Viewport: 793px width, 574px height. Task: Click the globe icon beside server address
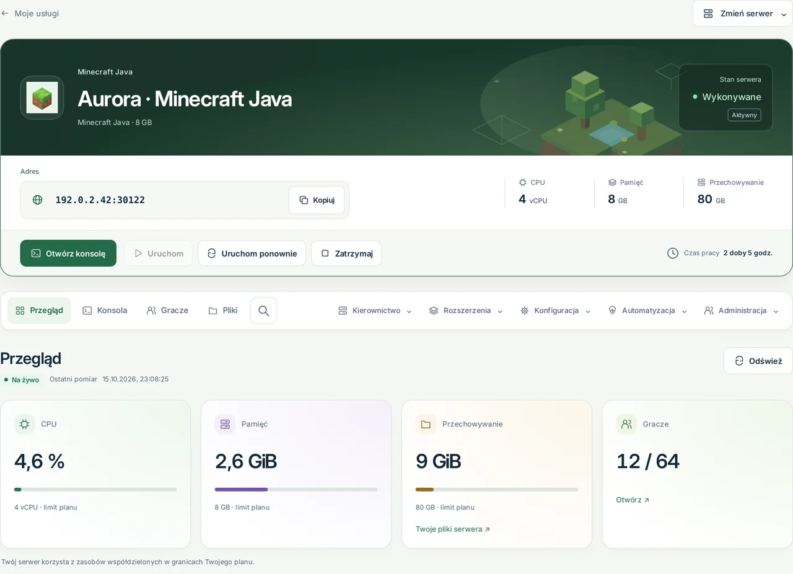pyautogui.click(x=38, y=200)
